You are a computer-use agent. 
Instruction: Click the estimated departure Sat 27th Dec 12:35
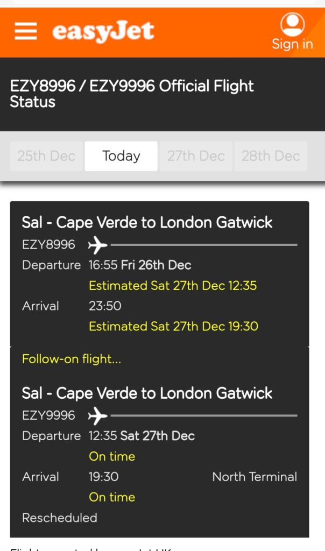click(173, 286)
